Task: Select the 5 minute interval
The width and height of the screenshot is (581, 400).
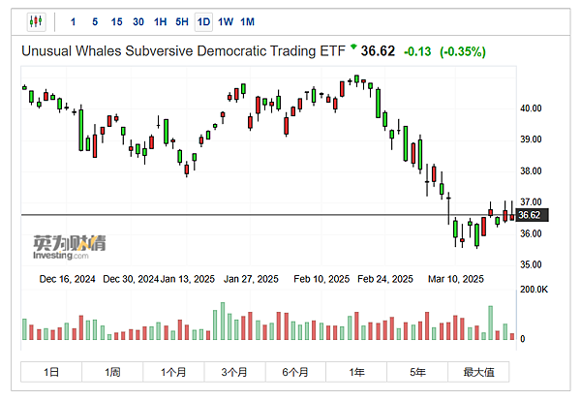Action: pyautogui.click(x=95, y=22)
